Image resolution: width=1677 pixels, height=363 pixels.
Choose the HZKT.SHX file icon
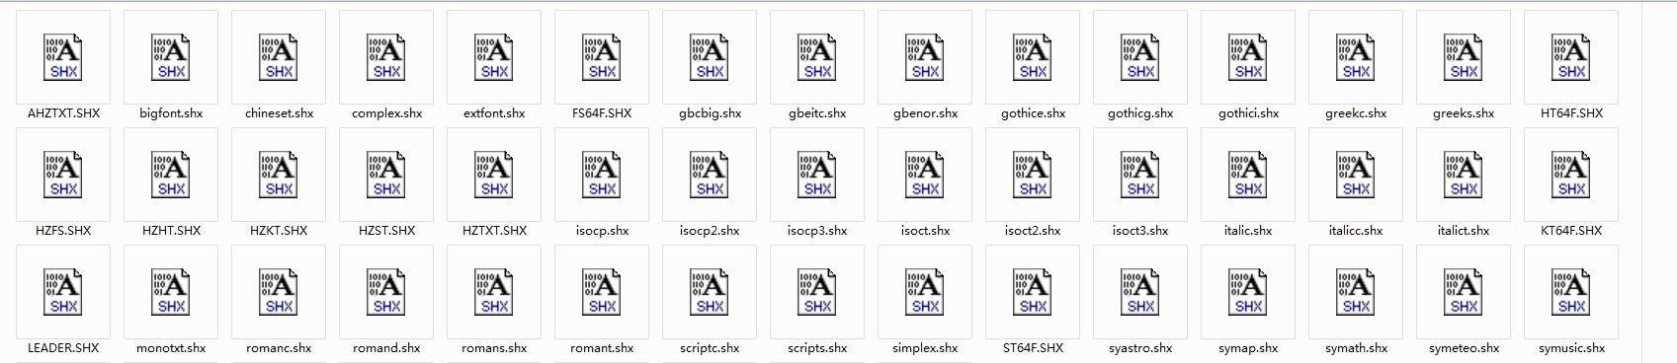[x=279, y=175]
